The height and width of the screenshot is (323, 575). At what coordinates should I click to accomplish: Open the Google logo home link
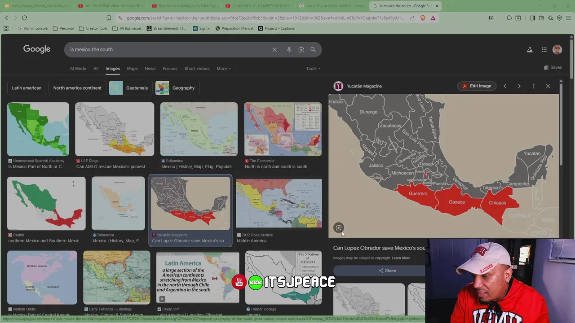coord(37,49)
